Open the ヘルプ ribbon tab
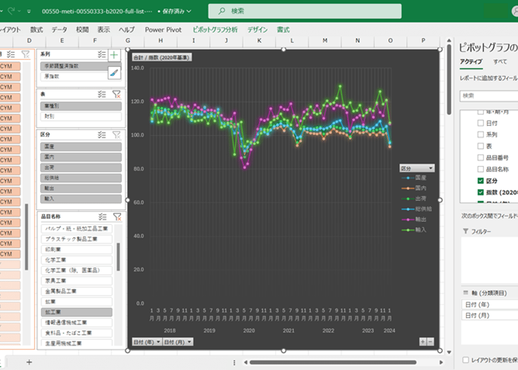518x370 pixels. click(x=127, y=30)
